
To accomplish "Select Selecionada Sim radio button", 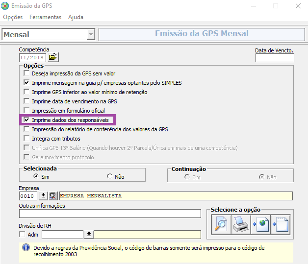I will pos(36,176).
